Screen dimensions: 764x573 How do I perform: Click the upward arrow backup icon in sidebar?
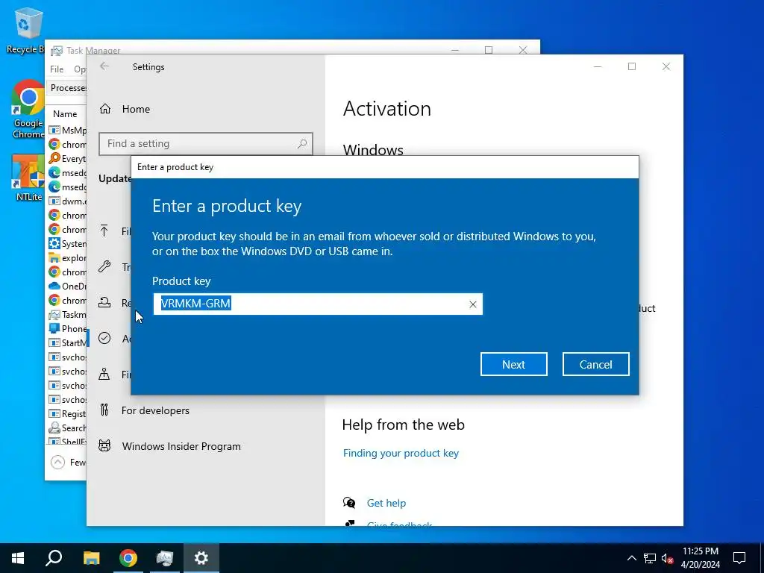point(104,231)
